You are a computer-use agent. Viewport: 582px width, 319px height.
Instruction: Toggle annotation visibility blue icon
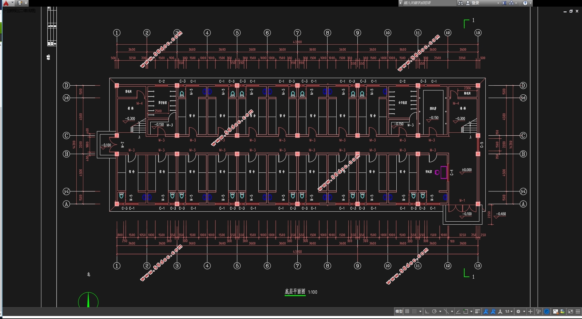486,311
